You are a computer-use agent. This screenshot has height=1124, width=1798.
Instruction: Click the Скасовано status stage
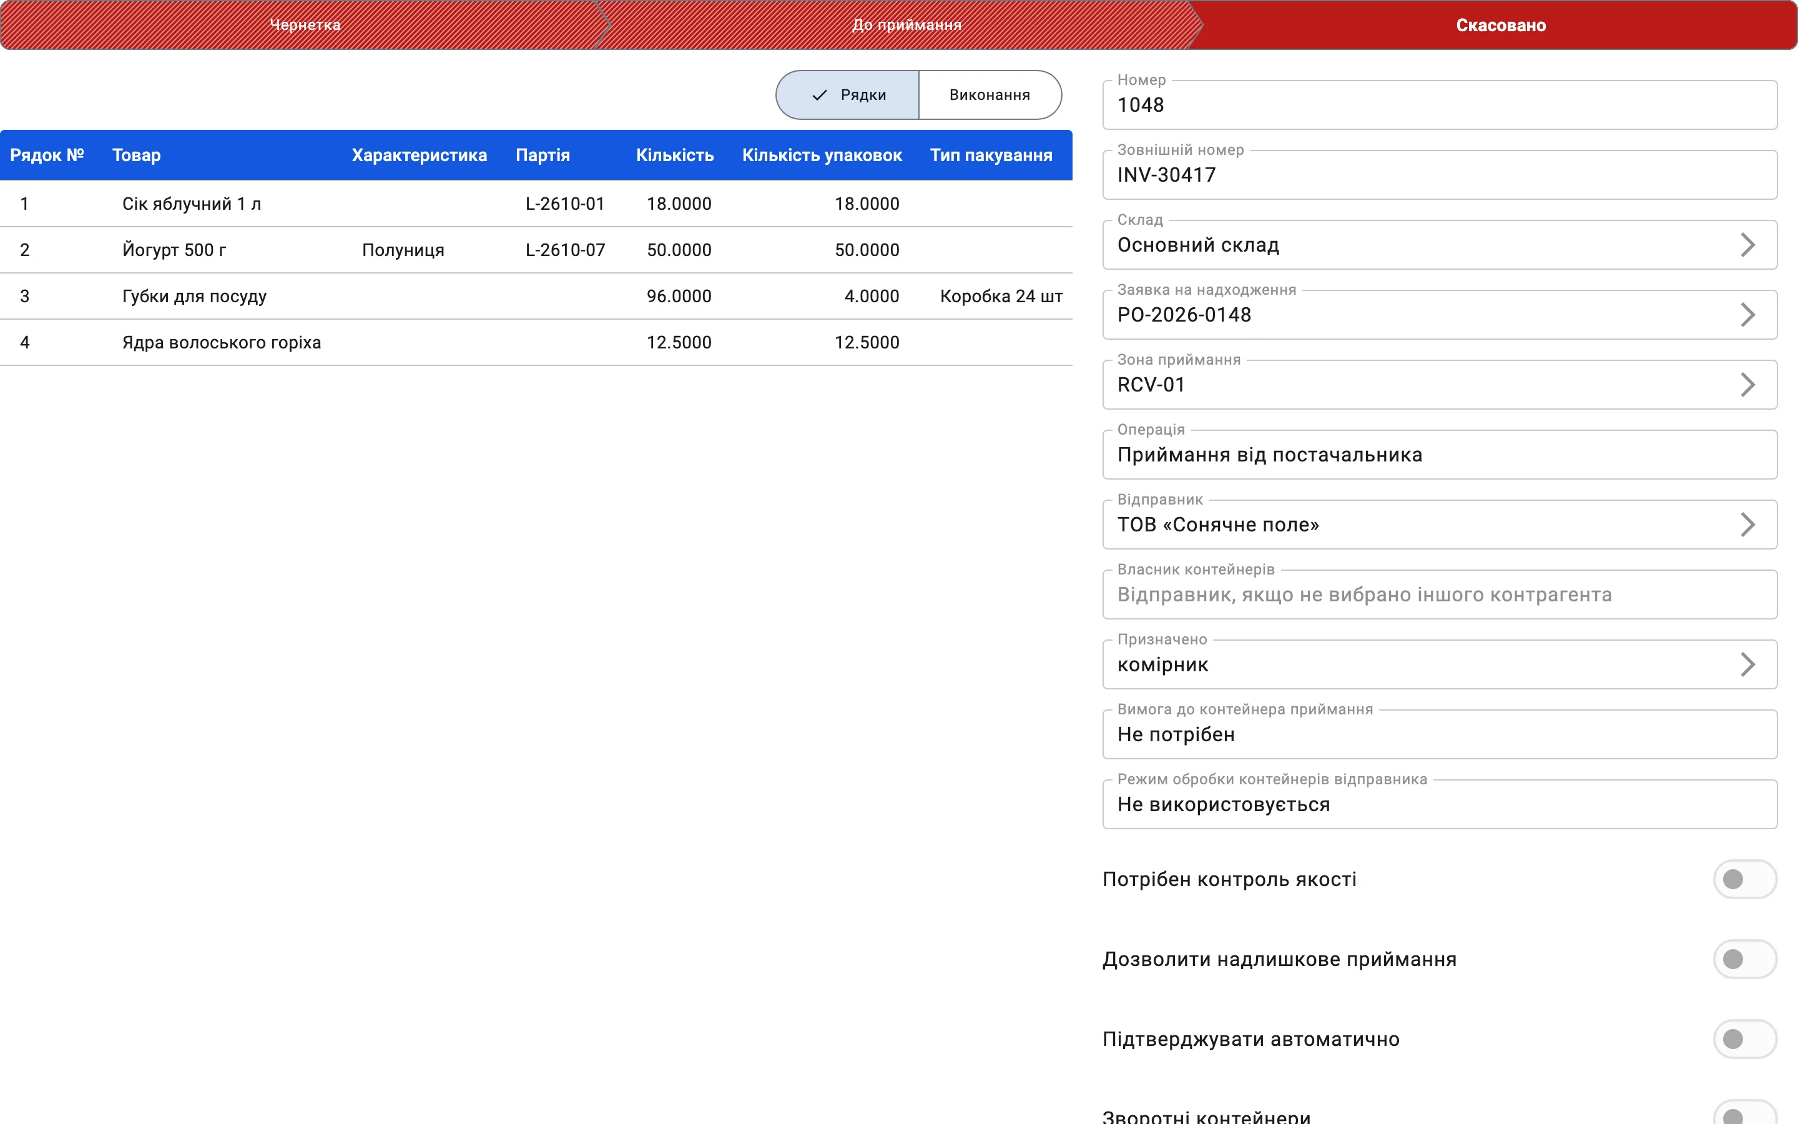(x=1500, y=25)
